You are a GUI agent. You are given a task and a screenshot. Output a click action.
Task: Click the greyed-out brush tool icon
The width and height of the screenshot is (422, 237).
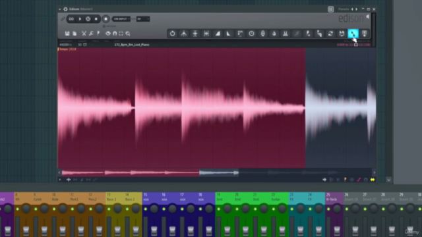point(297,34)
